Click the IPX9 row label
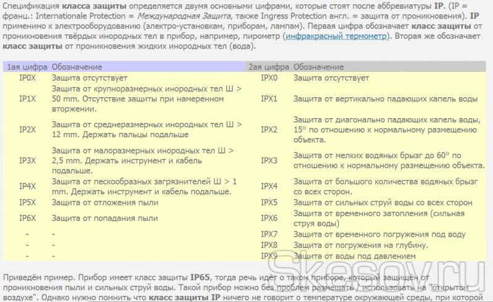The width and height of the screenshot is (493, 302). [269, 255]
